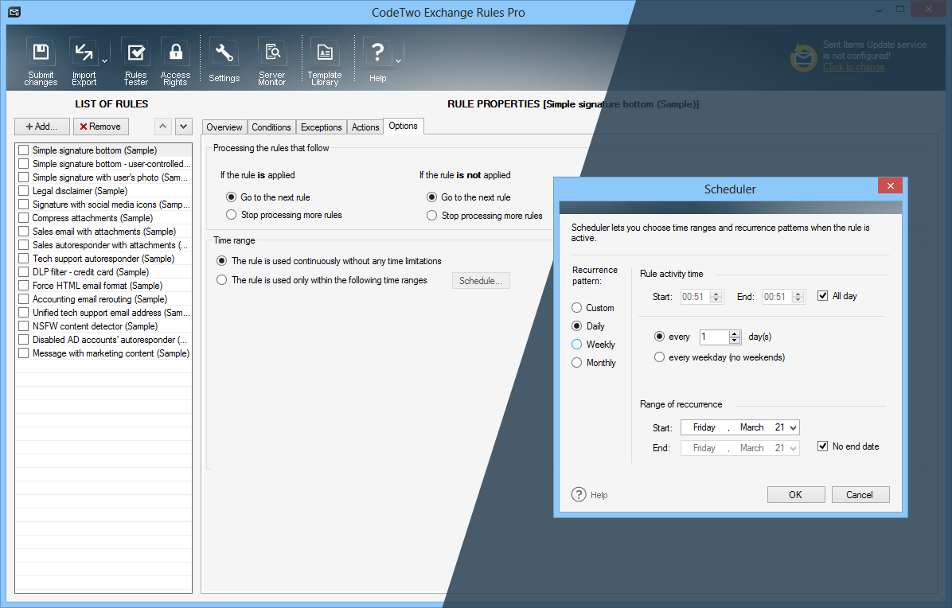Confirm Scheduler with OK

pos(795,494)
